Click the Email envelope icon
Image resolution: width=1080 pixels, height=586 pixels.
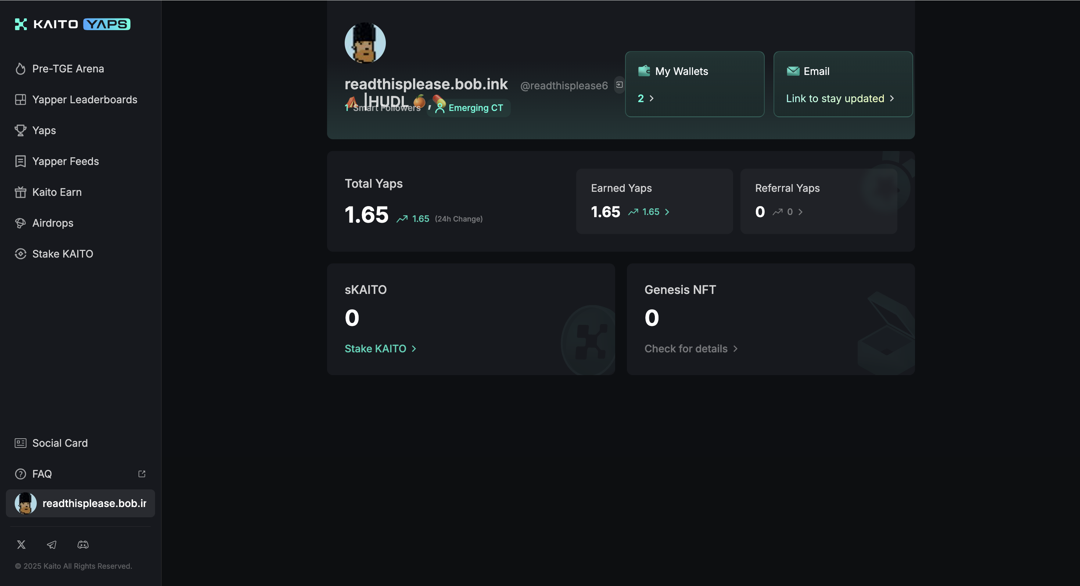pos(793,71)
